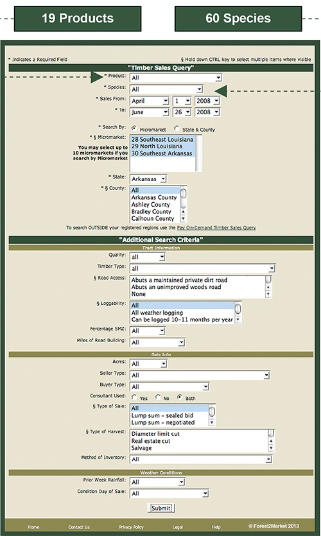Open the Sales From day dropdown
This screenshot has width=321, height=536.
click(182, 101)
